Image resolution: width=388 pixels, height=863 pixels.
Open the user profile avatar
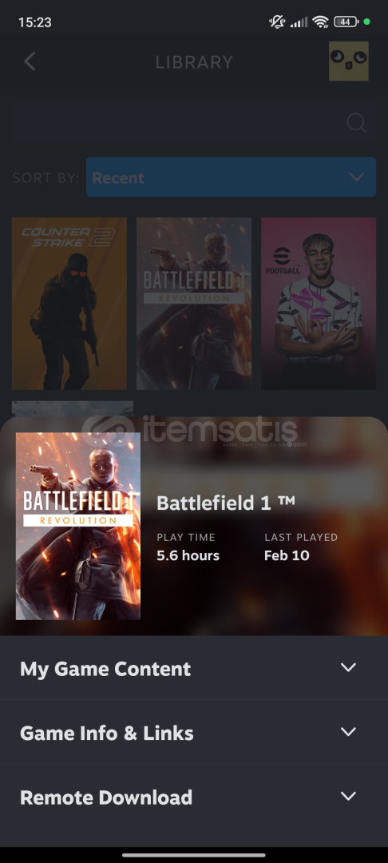(348, 61)
